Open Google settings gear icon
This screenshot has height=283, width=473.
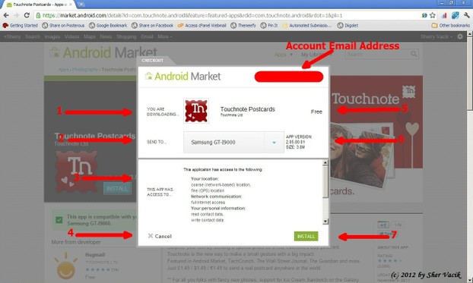pyautogui.click(x=460, y=36)
